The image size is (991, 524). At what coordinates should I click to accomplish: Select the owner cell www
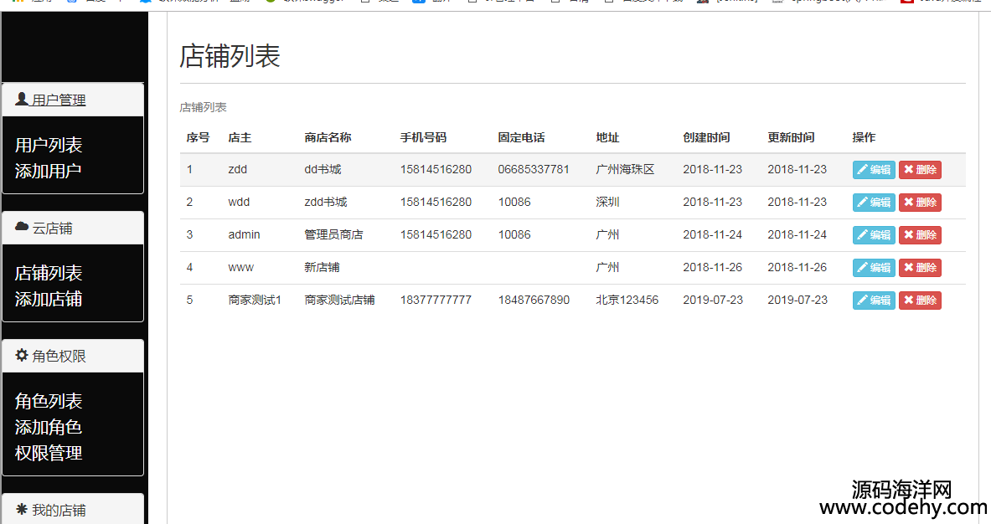click(240, 268)
